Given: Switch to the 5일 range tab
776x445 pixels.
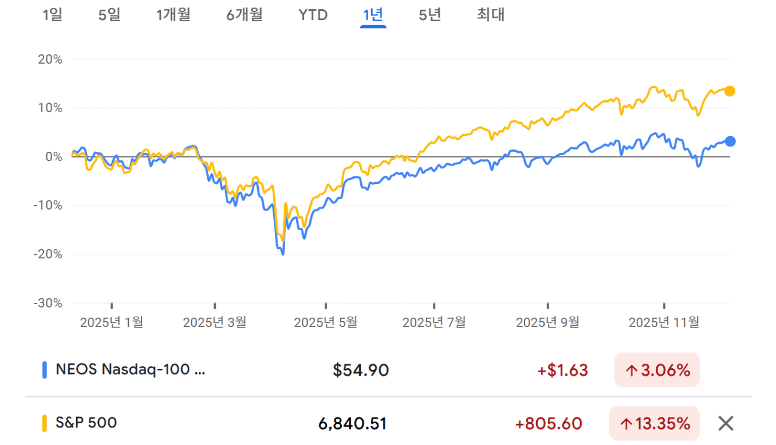Looking at the screenshot, I should [109, 15].
